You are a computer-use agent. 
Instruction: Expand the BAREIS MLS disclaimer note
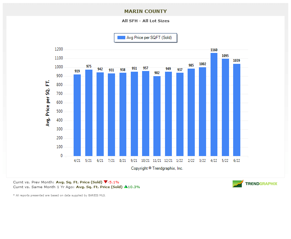[x=59, y=195]
